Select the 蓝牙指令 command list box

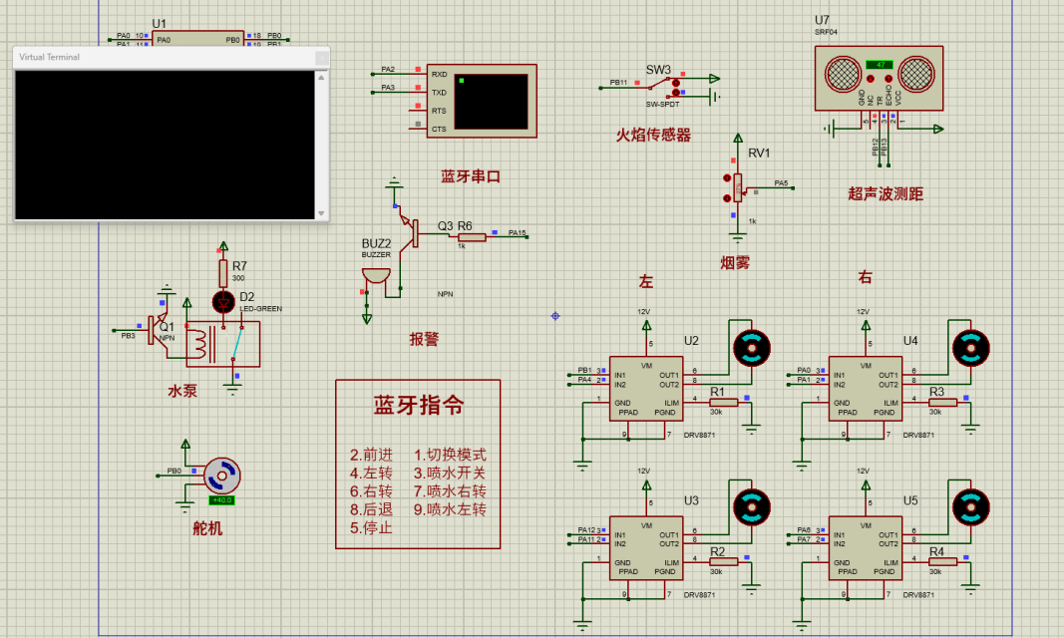point(418,464)
